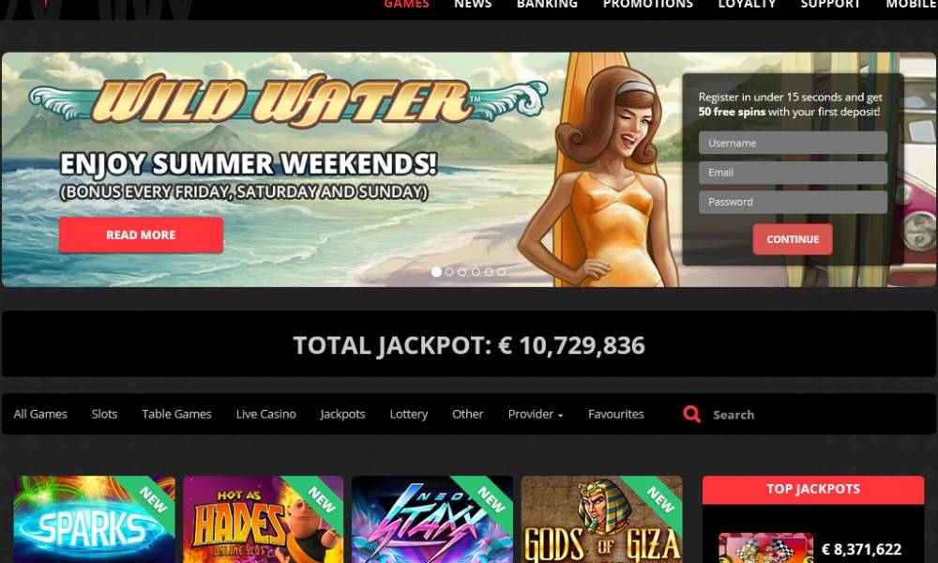Select the first carousel slide dot
Viewport: 938px width, 563px height.
coord(436,271)
